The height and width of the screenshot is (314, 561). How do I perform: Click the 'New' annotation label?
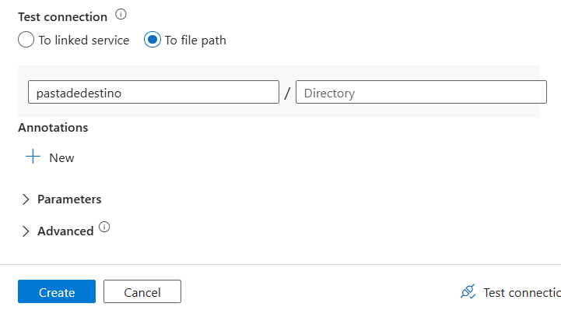pos(61,157)
